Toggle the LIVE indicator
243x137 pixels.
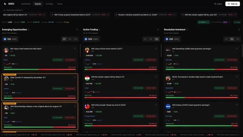click(x=237, y=22)
